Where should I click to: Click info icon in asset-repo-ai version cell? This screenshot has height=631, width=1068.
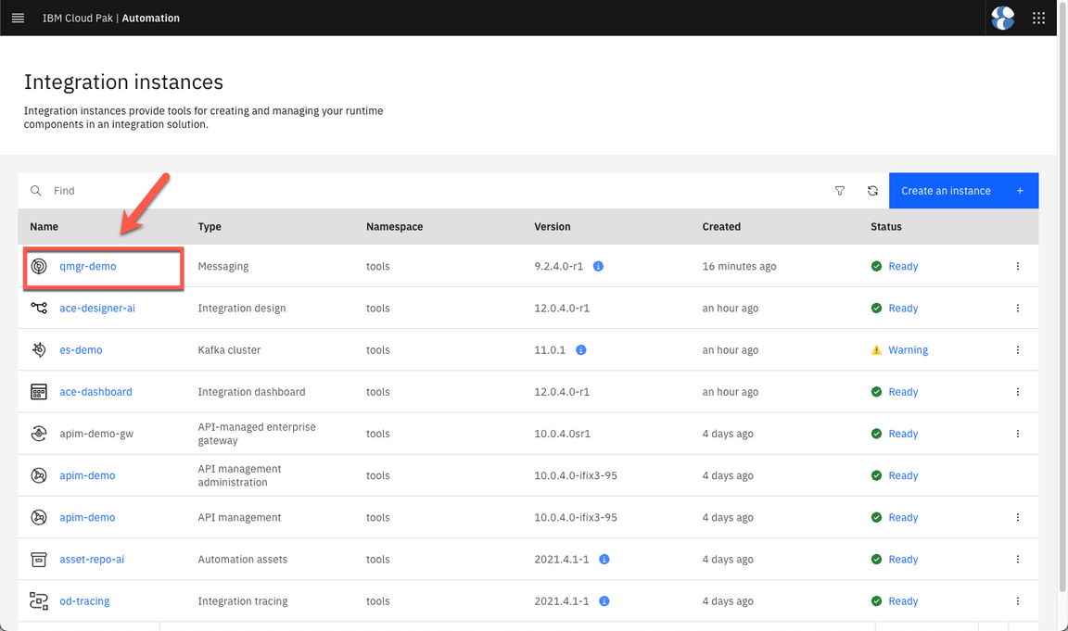(x=604, y=560)
